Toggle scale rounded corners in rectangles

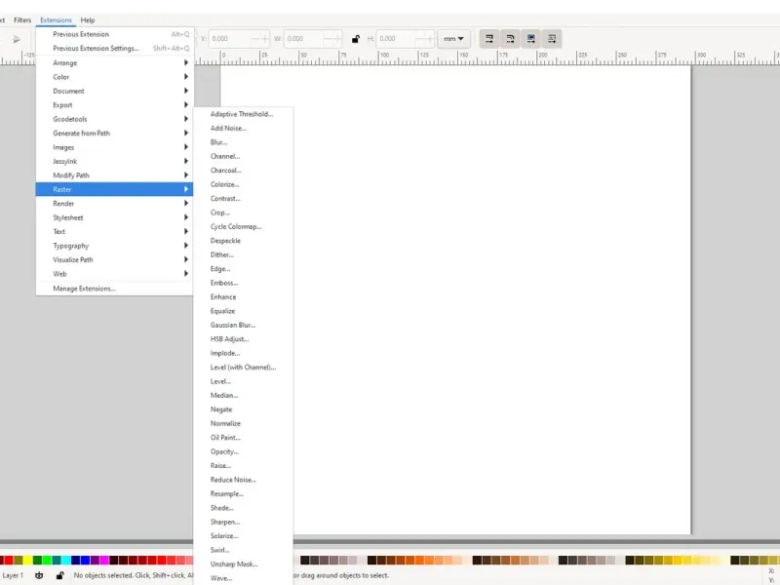click(x=510, y=39)
